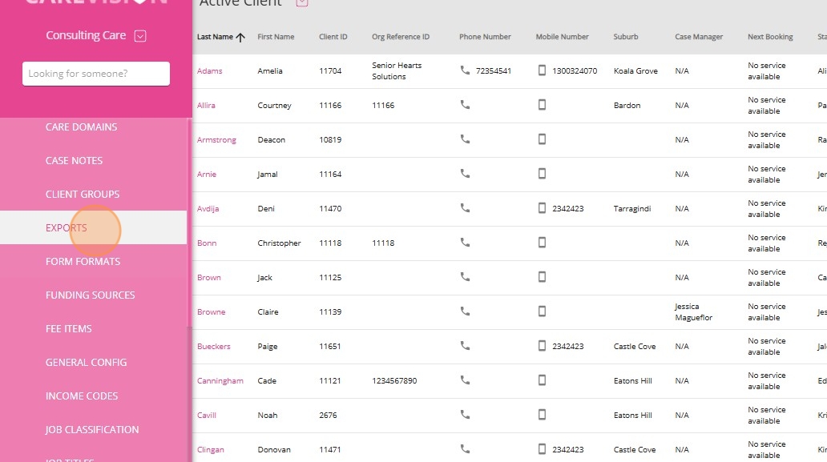Open Client Groups menu item
Viewport: 827px width, 462px height.
point(83,195)
